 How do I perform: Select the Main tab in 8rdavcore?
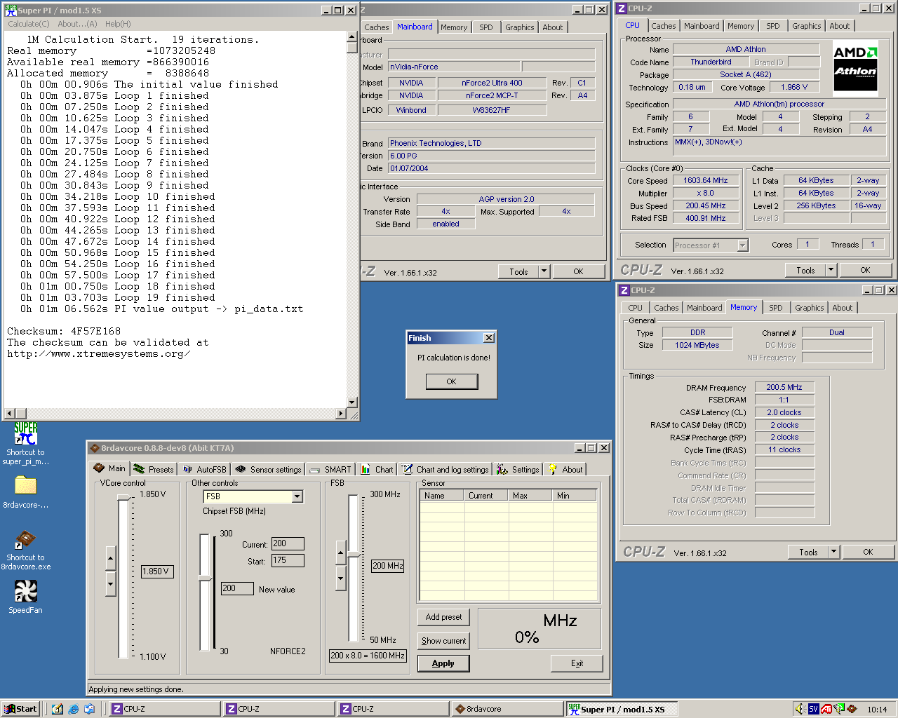point(109,468)
